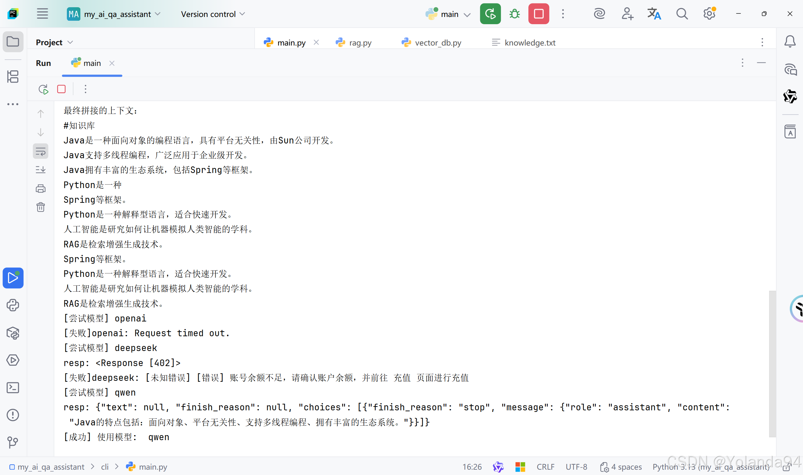Hide the Run tool window
This screenshot has height=475, width=803.
click(761, 63)
